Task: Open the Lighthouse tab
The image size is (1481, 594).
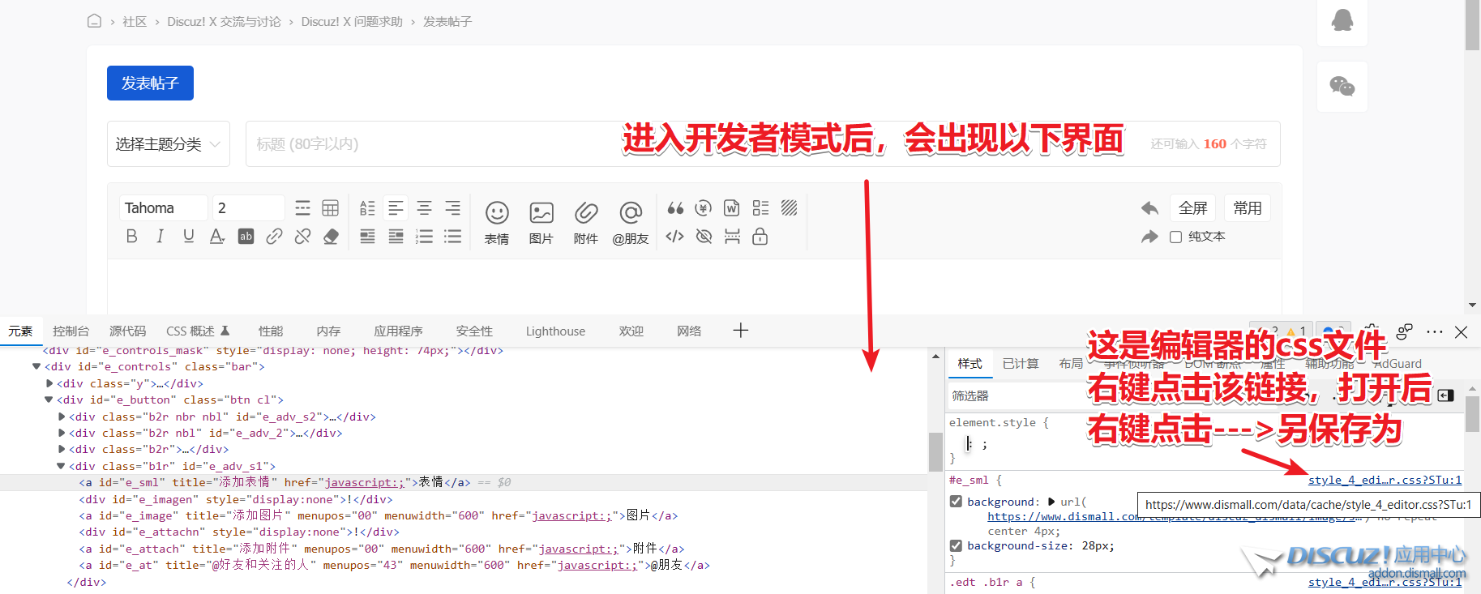Action: pos(555,331)
